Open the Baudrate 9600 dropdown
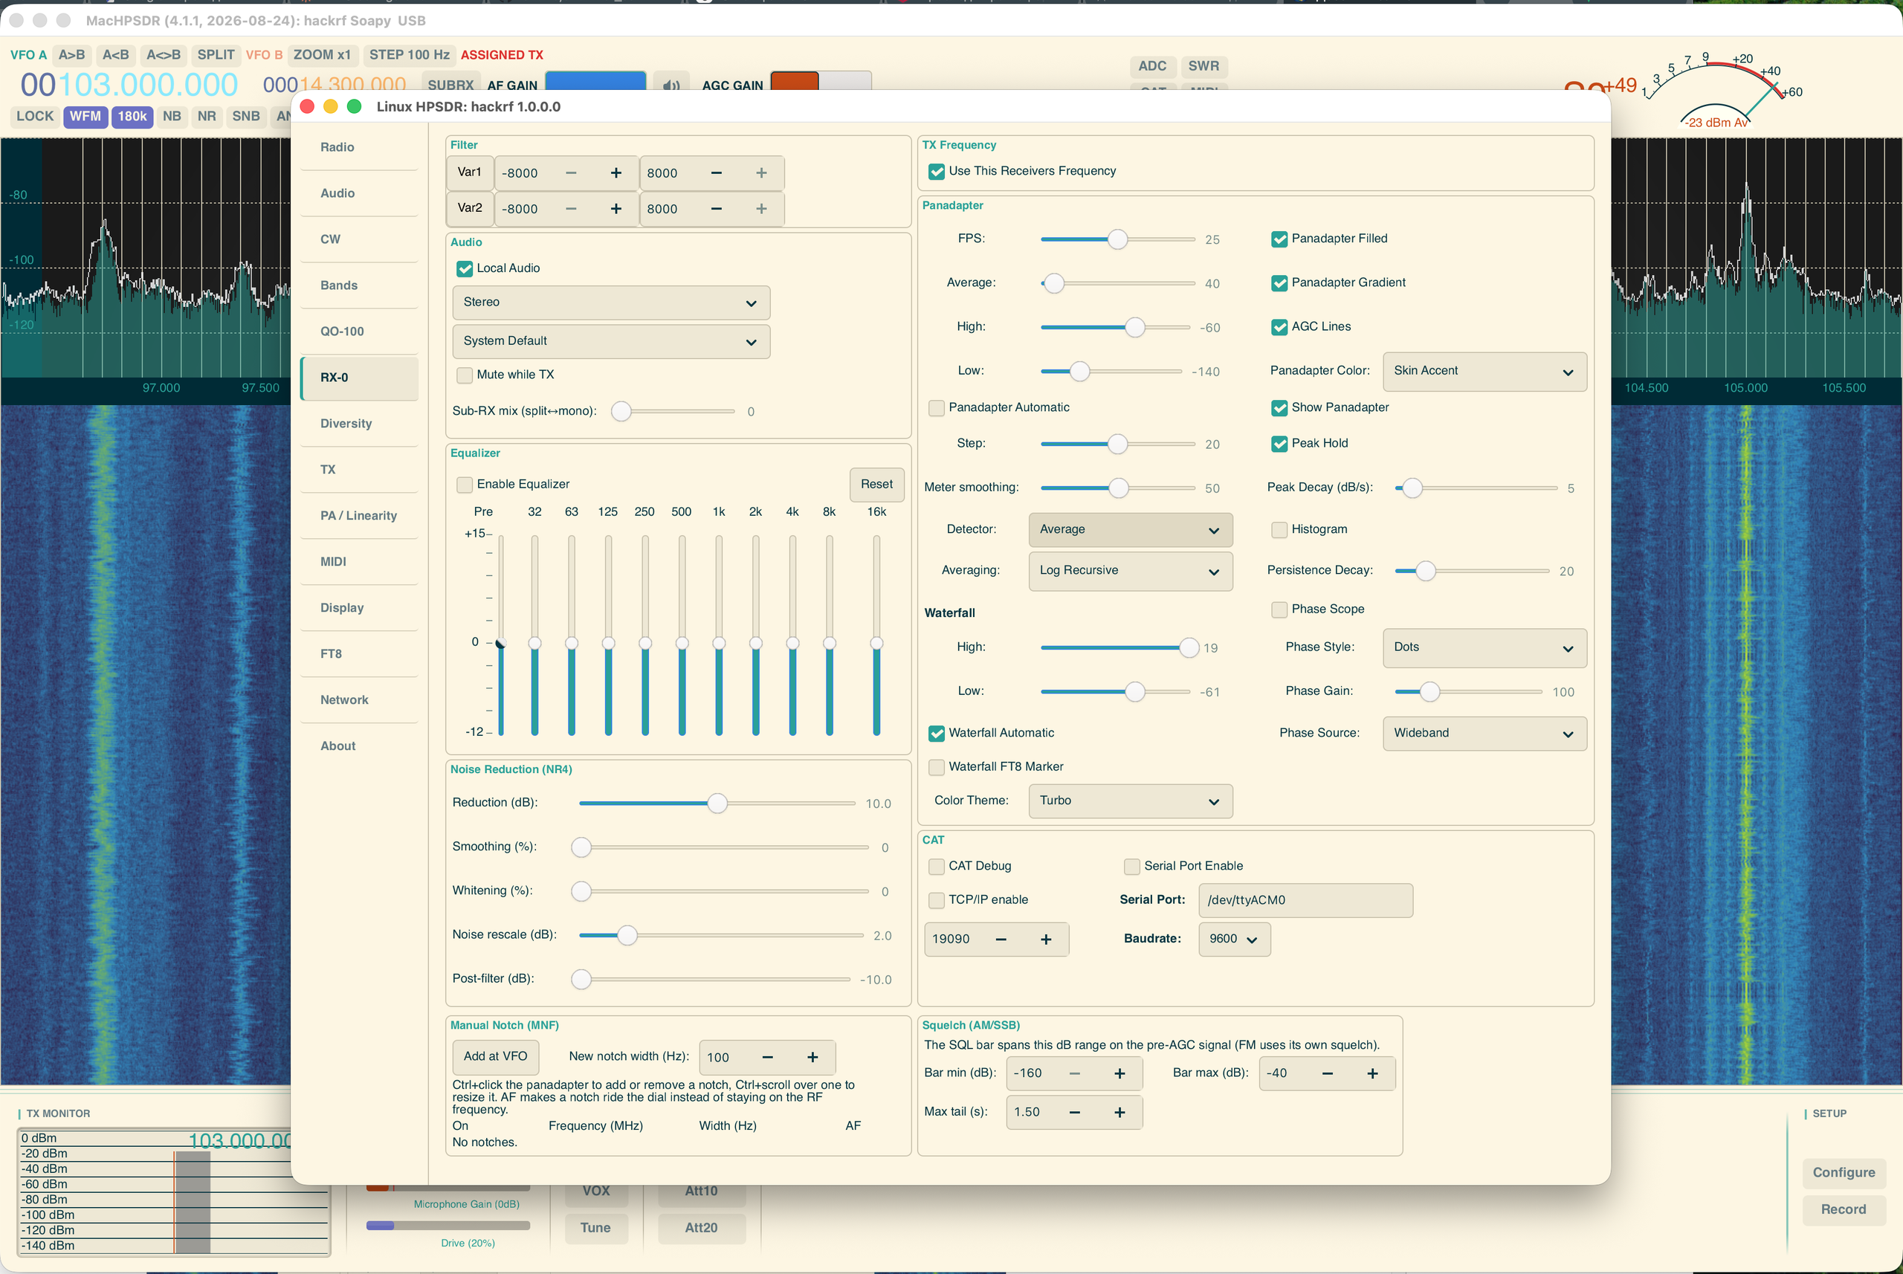Image resolution: width=1903 pixels, height=1274 pixels. tap(1234, 940)
